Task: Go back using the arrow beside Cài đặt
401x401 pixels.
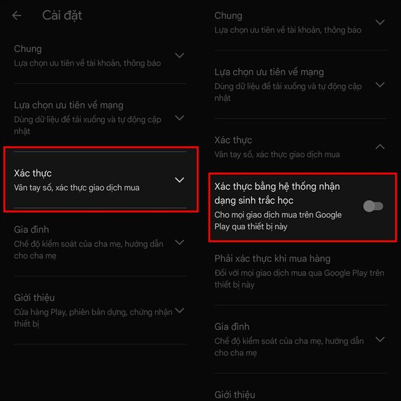Action: click(x=17, y=15)
